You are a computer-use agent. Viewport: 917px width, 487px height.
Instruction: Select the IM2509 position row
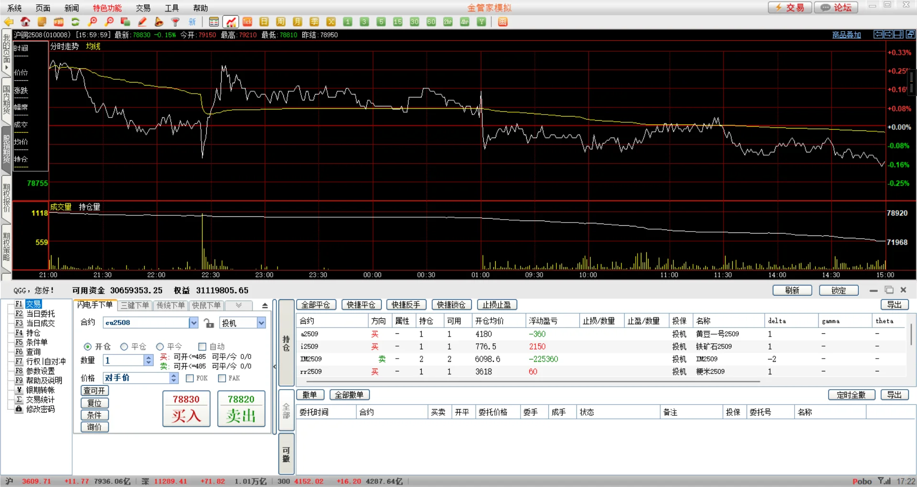click(x=602, y=359)
